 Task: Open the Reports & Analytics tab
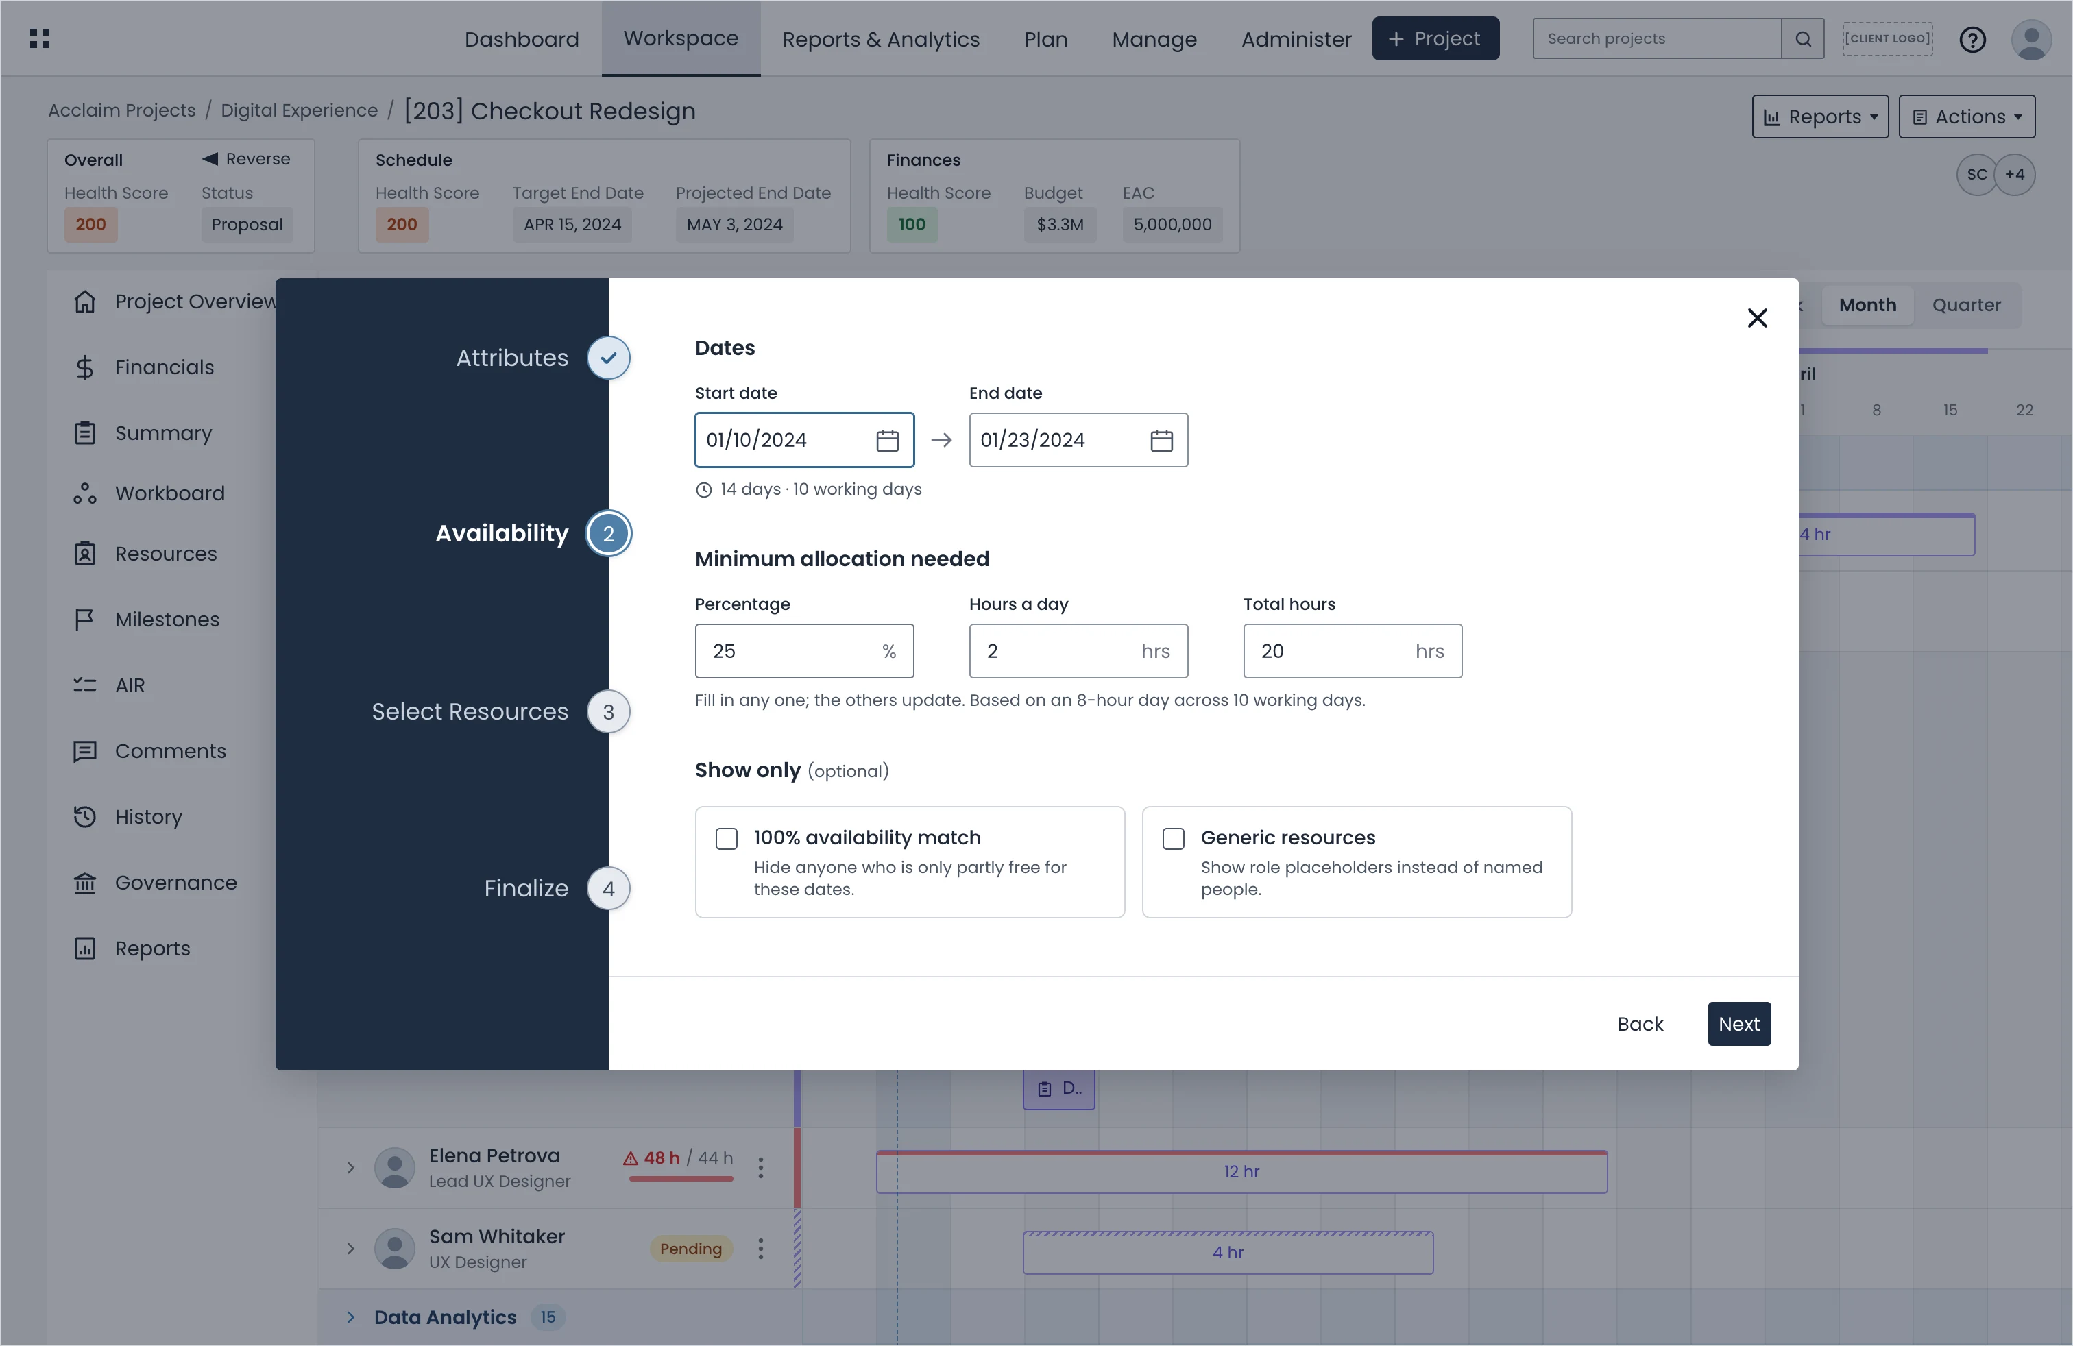(881, 39)
